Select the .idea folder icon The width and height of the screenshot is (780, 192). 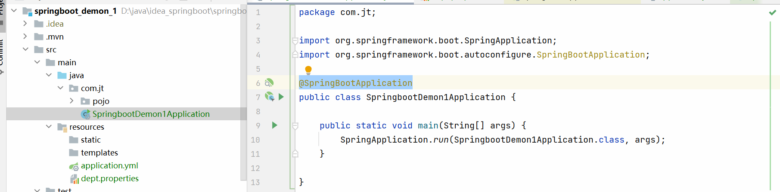[x=39, y=24]
